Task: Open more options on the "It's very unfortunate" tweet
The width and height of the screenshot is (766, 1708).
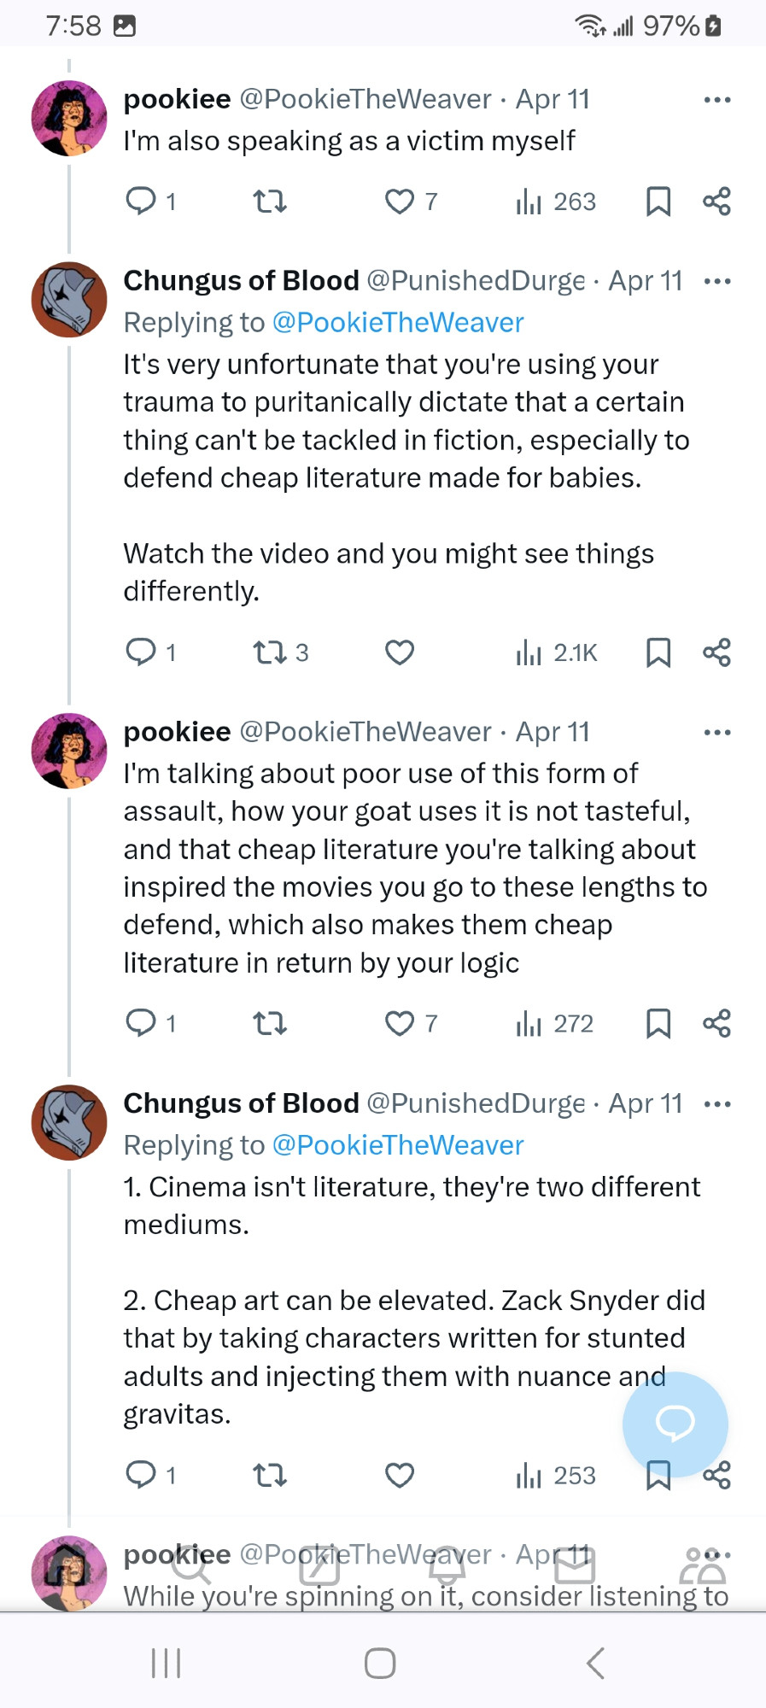Action: pos(716,281)
